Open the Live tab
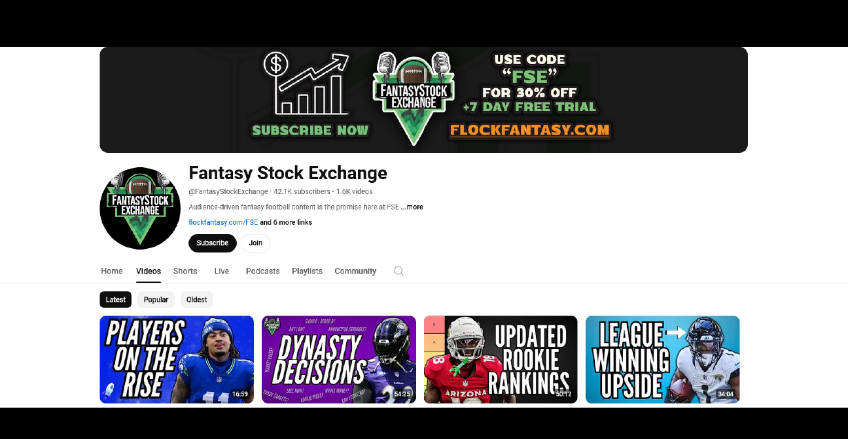This screenshot has width=848, height=439. pyautogui.click(x=222, y=271)
